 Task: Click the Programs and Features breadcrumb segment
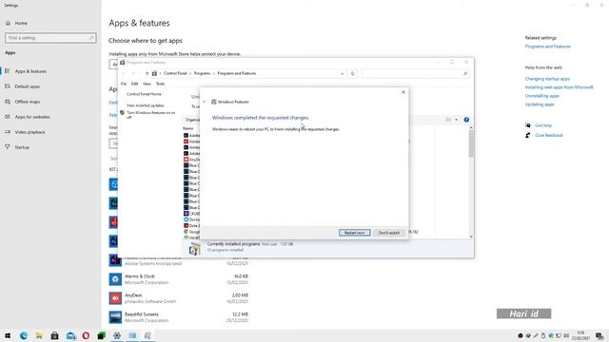coord(237,73)
